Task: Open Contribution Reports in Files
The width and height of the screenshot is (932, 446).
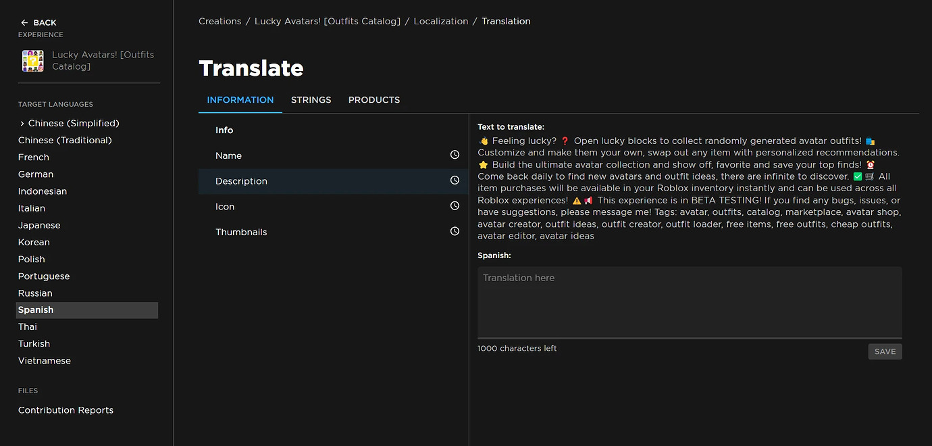Action: (x=66, y=410)
